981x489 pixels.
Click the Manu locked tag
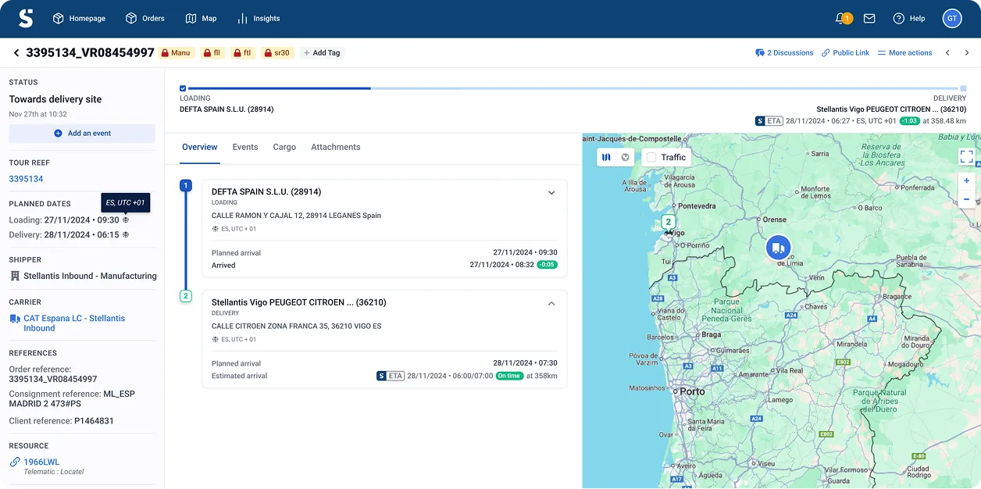point(176,53)
